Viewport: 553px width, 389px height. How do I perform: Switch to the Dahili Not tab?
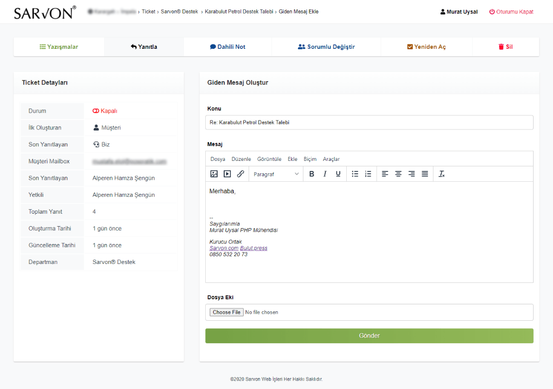point(228,47)
